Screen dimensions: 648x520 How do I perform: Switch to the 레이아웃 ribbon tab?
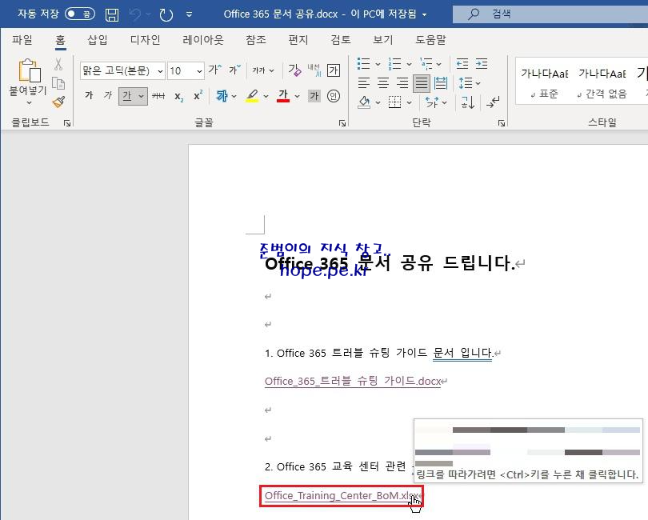pyautogui.click(x=203, y=40)
